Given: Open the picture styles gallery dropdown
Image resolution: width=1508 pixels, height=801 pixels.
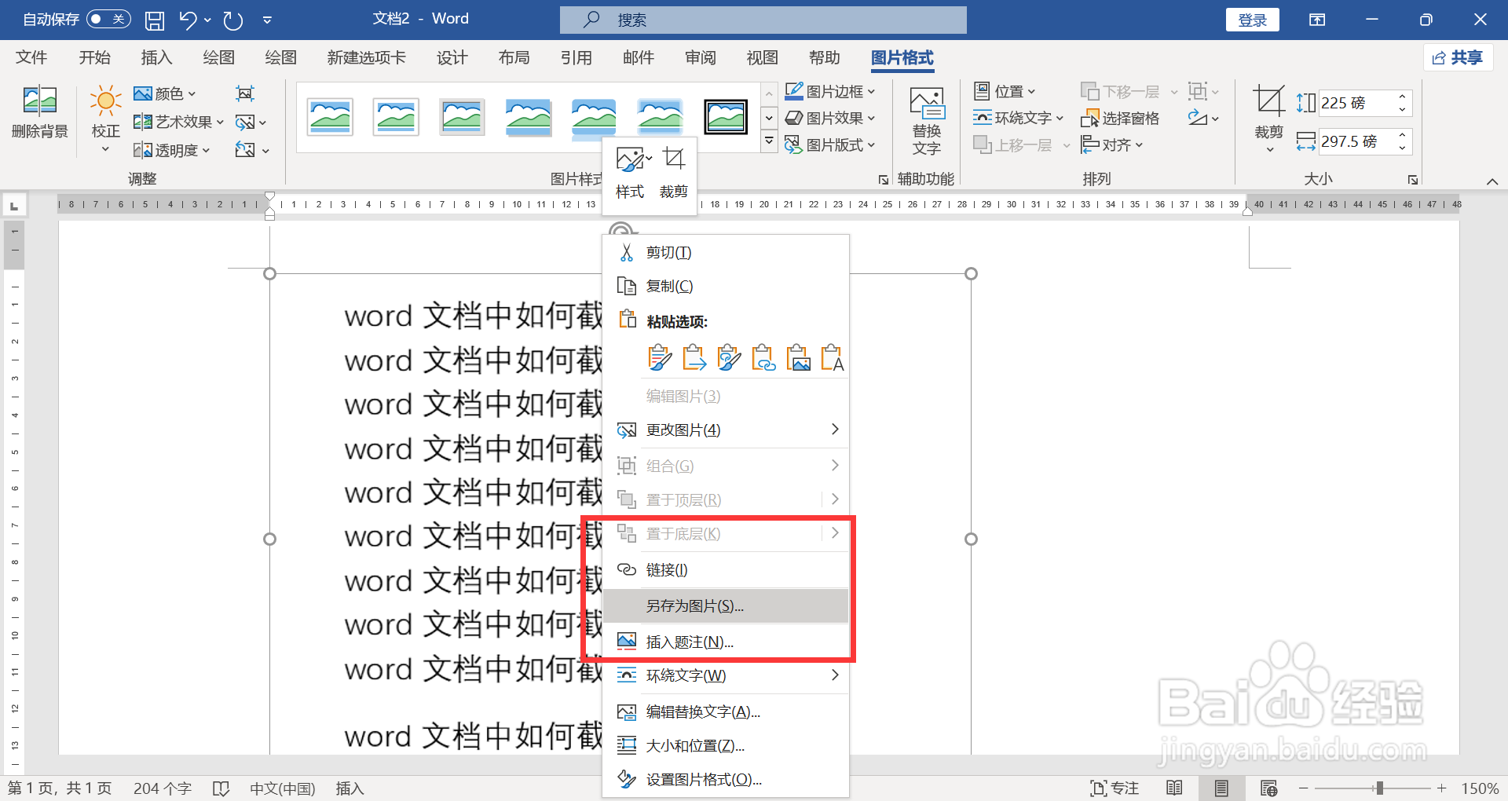Looking at the screenshot, I should click(x=768, y=141).
